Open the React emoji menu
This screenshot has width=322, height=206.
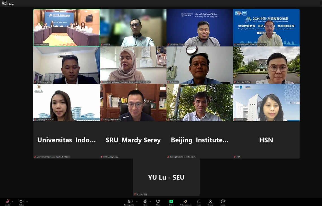click(x=158, y=202)
